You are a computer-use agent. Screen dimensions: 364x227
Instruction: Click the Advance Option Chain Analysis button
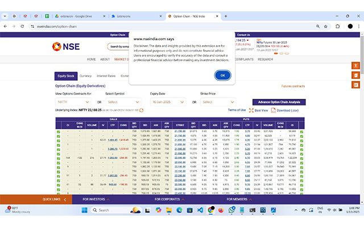[x=279, y=102]
